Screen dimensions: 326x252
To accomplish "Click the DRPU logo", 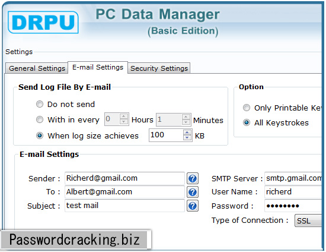I will [43, 23].
